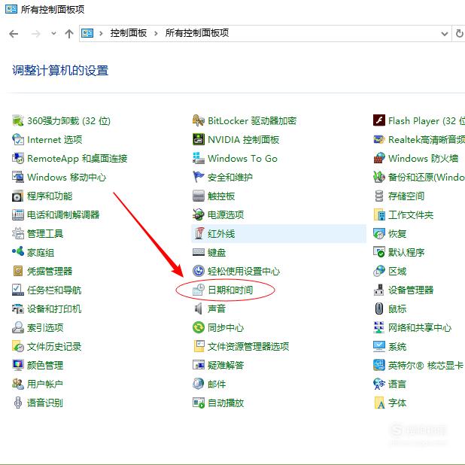Open the 备份和还原 link

point(427,177)
